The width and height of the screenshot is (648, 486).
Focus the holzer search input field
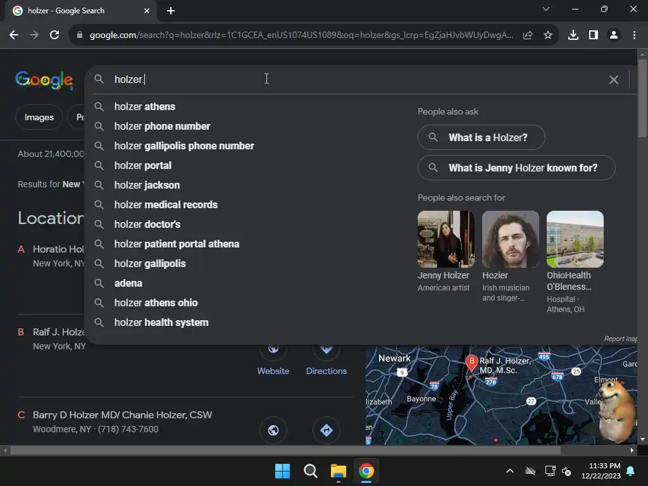[x=356, y=79]
